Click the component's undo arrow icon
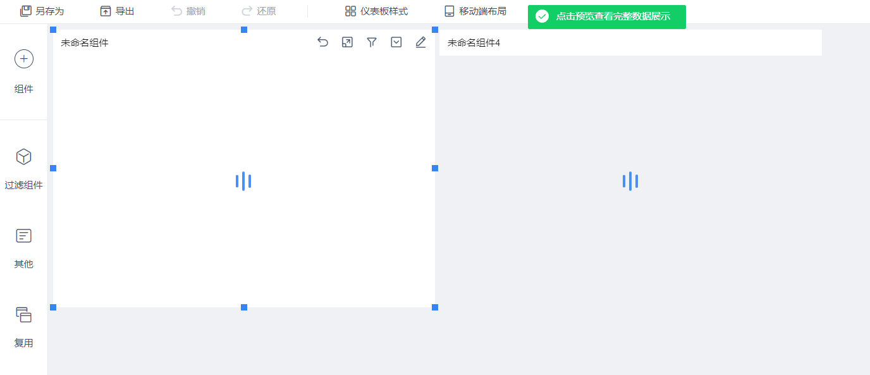Viewport: 870px width, 375px height. (322, 42)
